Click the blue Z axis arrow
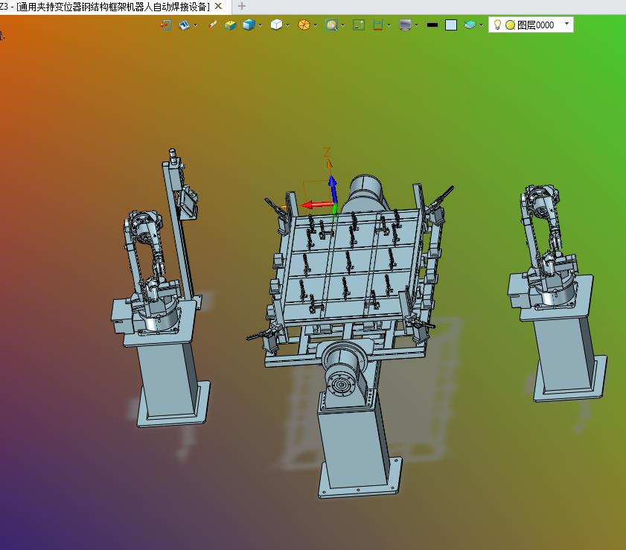Screen dimensions: 626x550 tap(333, 188)
